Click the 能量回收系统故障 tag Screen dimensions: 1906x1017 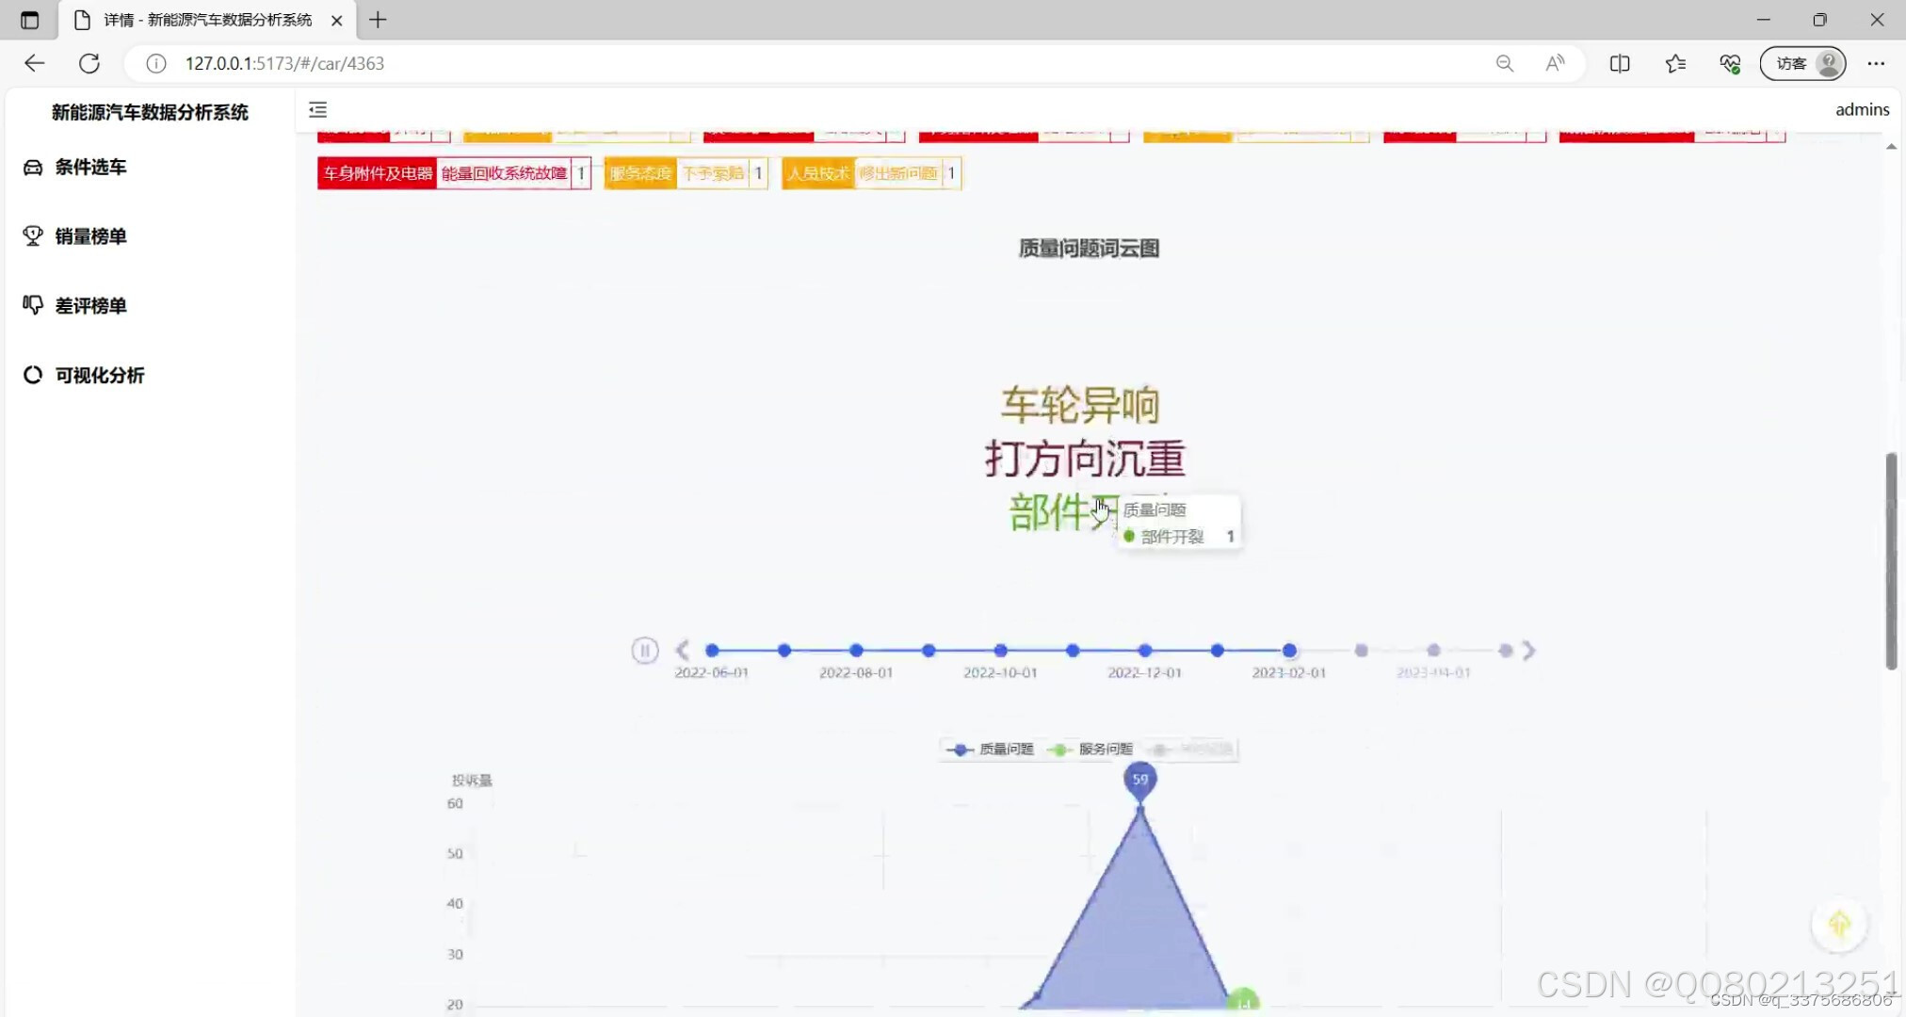tap(505, 173)
